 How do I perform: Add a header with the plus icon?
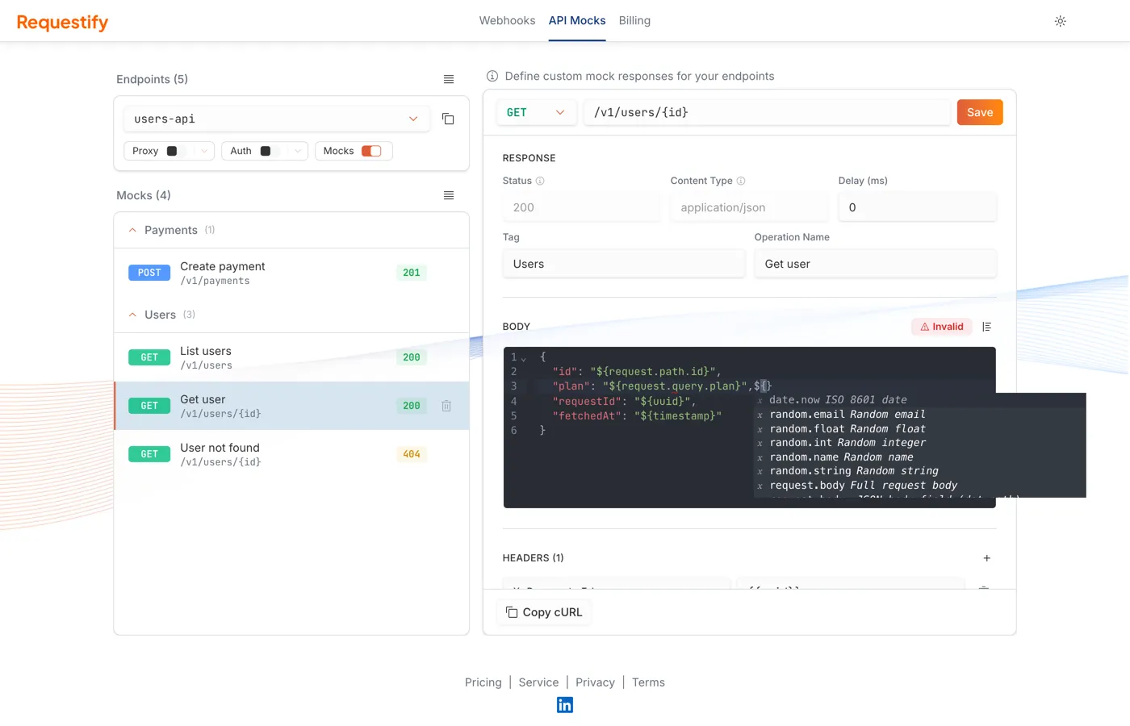(986, 558)
